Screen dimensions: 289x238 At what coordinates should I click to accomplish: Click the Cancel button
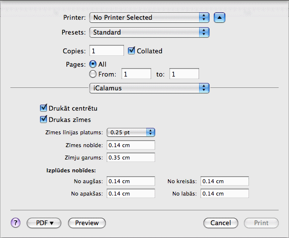click(x=221, y=223)
